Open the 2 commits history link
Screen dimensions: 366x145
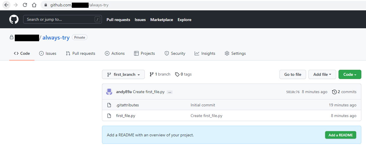tap(344, 92)
